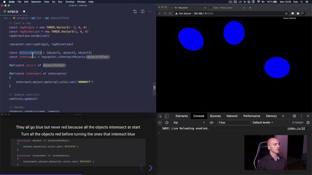Select the script.js editor tab

(13, 12)
